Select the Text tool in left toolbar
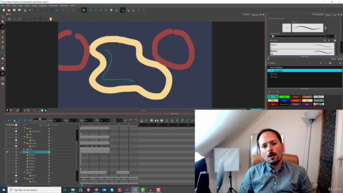Image resolution: width=343 pixels, height=193 pixels. [3, 48]
